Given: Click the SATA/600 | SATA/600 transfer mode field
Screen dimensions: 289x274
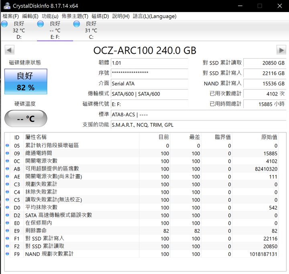Looking at the screenshot, I should pyautogui.click(x=149, y=94).
